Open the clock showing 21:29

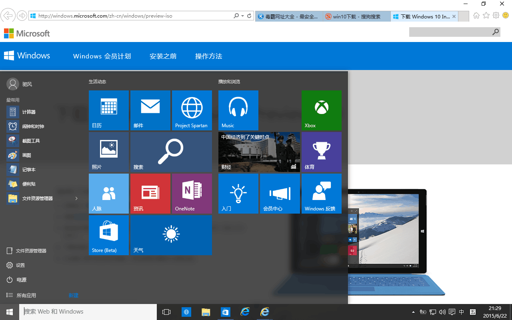coord(495,312)
